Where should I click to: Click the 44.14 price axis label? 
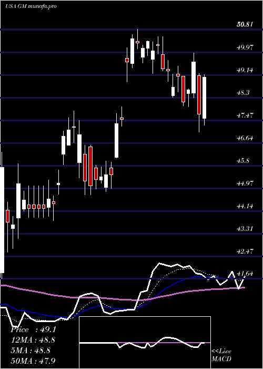tap(245, 206)
